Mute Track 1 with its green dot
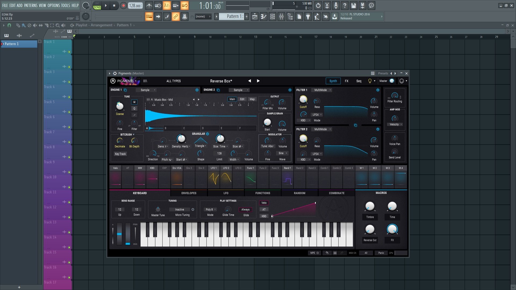516x290 pixels. 69,52
